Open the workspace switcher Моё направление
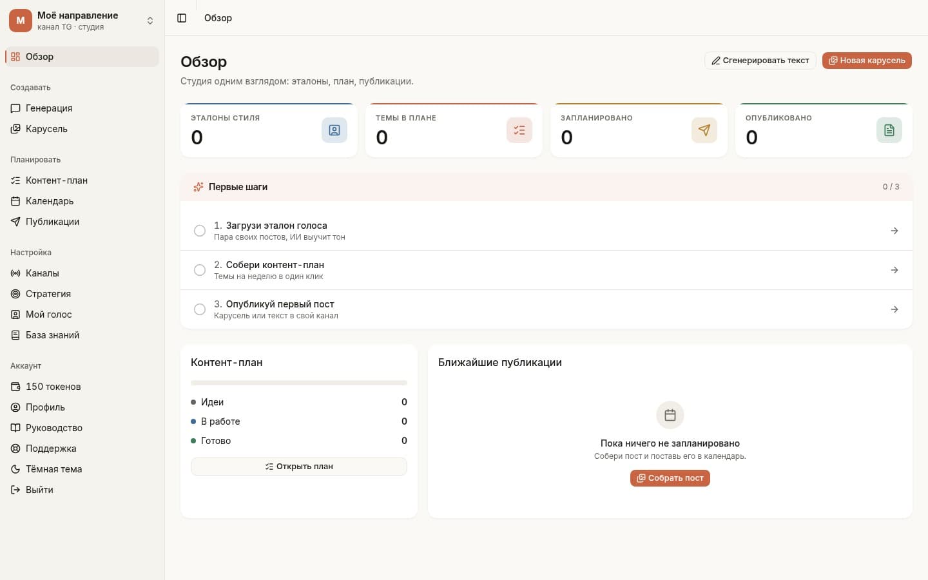Image resolution: width=928 pixels, height=580 pixels. tap(82, 21)
